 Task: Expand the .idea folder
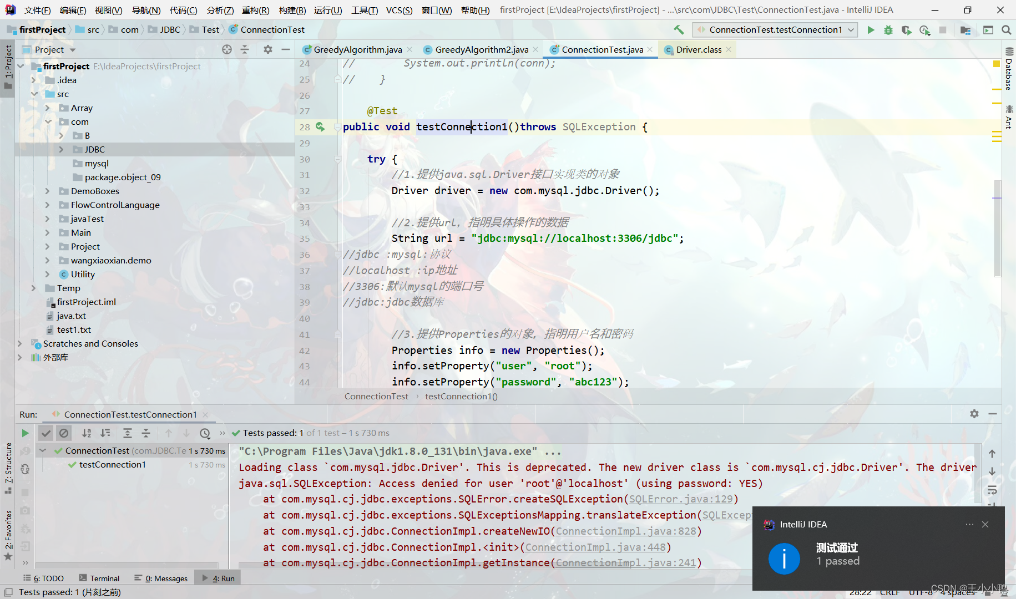pyautogui.click(x=33, y=80)
